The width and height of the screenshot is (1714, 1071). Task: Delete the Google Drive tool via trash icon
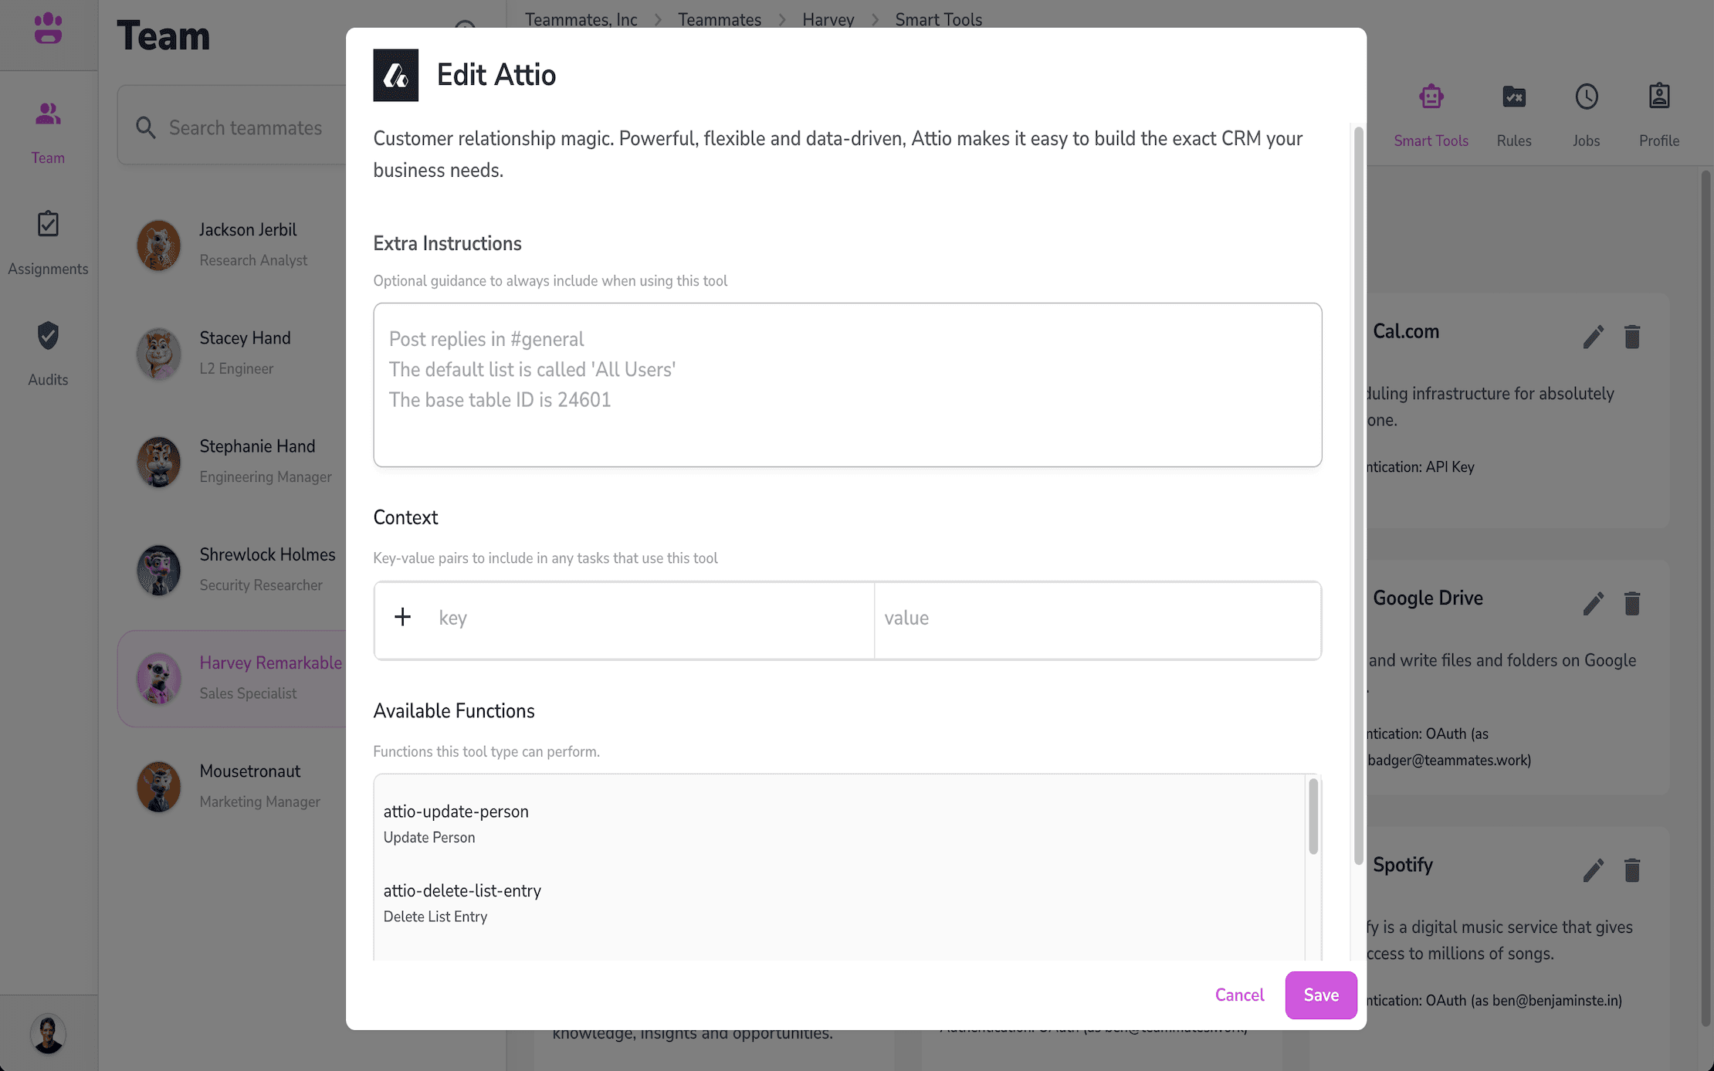point(1631,603)
